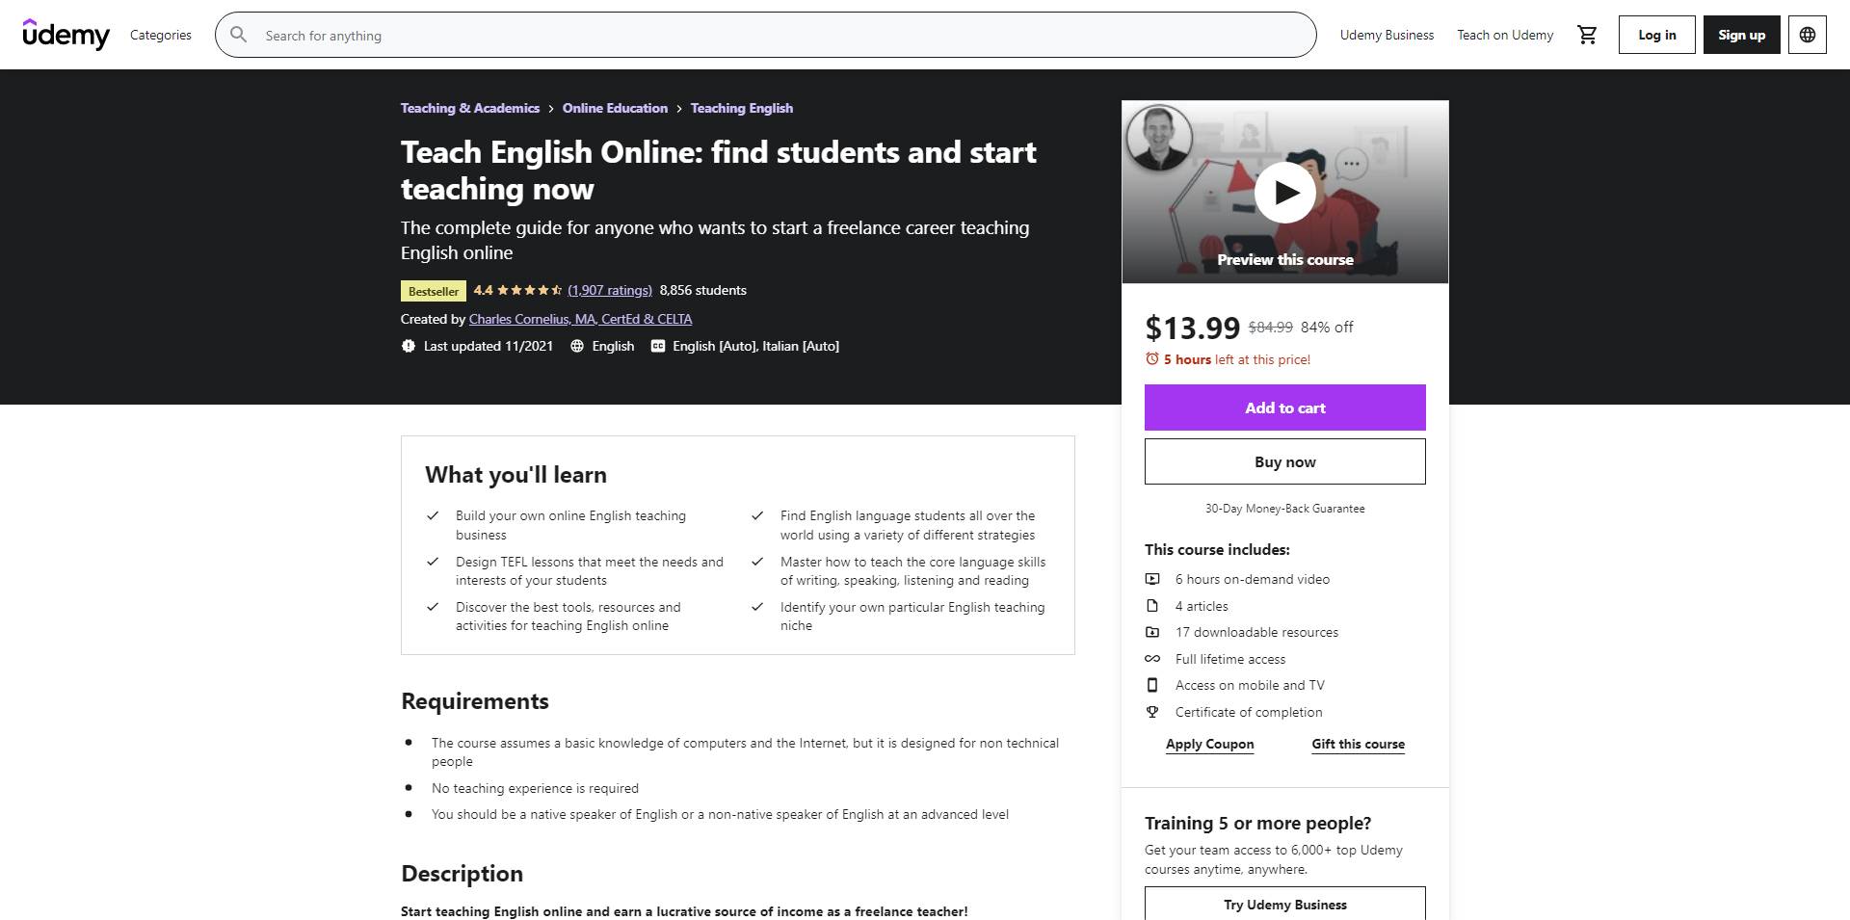The height and width of the screenshot is (920, 1850).
Task: Click the Preview this course label
Action: click(x=1284, y=260)
